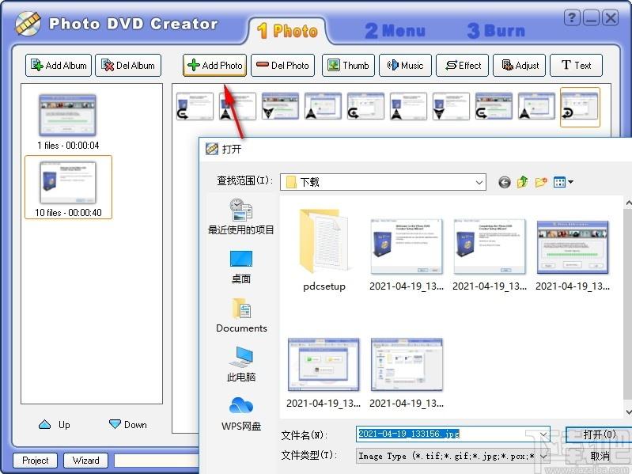Switch to the 3 Burn tab
The width and height of the screenshot is (632, 474).
(496, 31)
